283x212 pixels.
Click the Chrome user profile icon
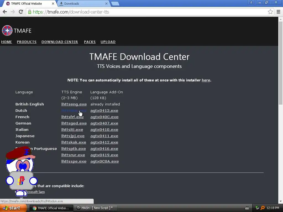pyautogui.click(x=251, y=2)
